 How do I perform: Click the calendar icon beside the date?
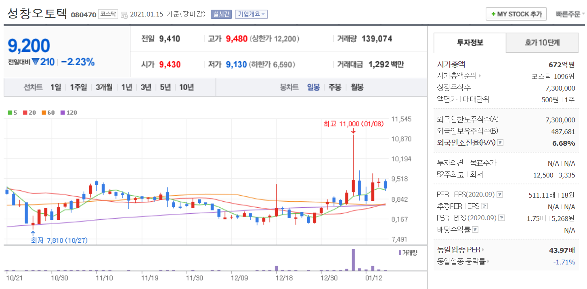124,15
